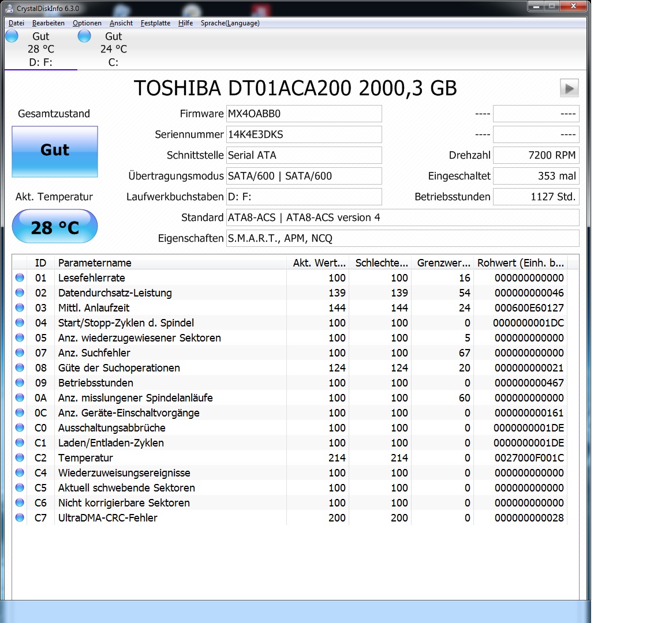Viewport: 665px width, 623px height.
Task: Click status dot of Aktuell schwebende Sektoren row
Action: click(x=20, y=487)
